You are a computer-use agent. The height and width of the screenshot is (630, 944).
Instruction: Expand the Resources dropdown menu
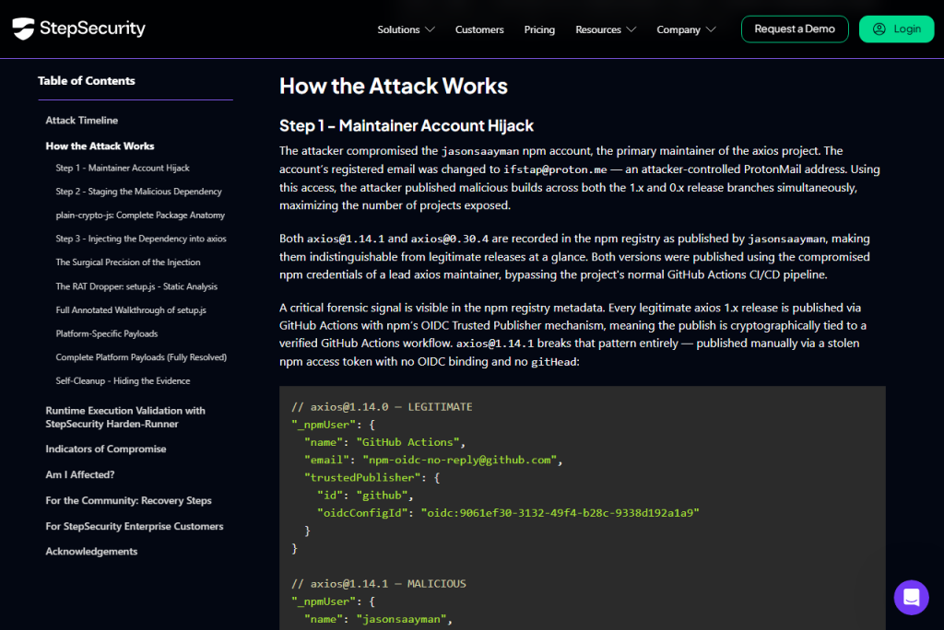coord(606,29)
